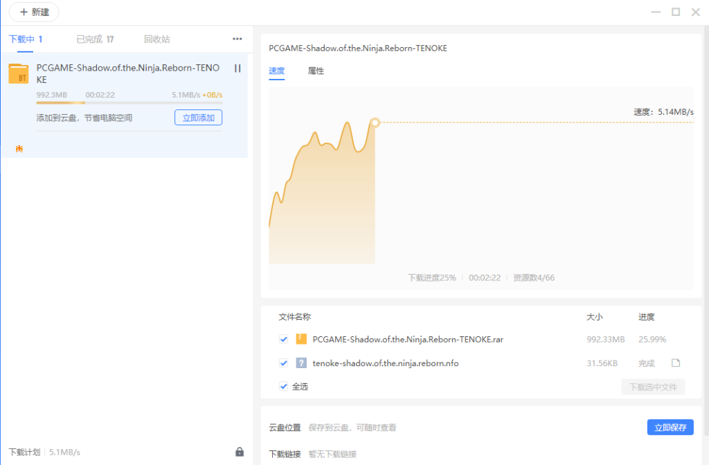Click the 25.99% progress cell
This screenshot has height=465, width=709.
[x=652, y=339]
